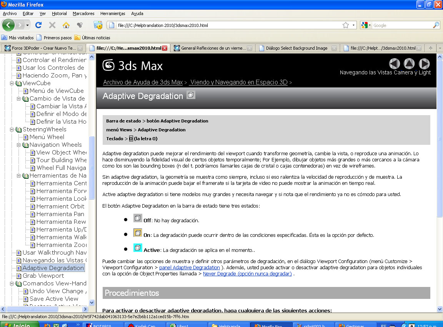Select Herramient Orbit tree item

pos(60,206)
